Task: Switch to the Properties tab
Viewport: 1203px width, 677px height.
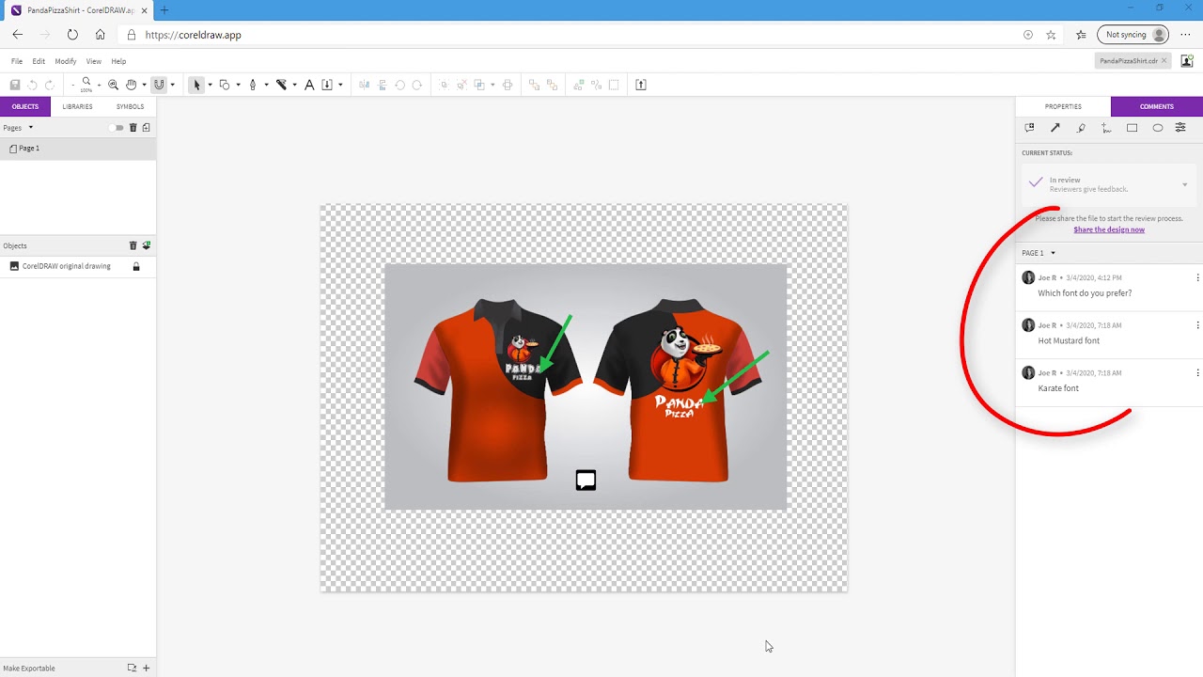Action: pyautogui.click(x=1063, y=106)
